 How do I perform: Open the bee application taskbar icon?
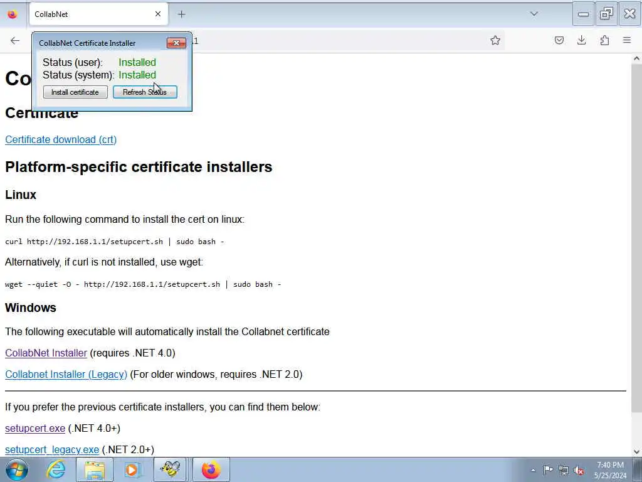click(171, 469)
